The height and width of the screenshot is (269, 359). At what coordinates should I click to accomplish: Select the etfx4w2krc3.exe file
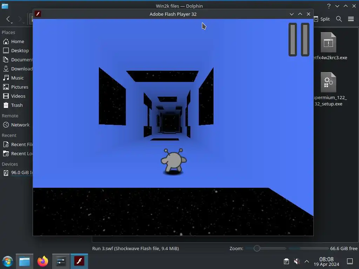pyautogui.click(x=329, y=46)
